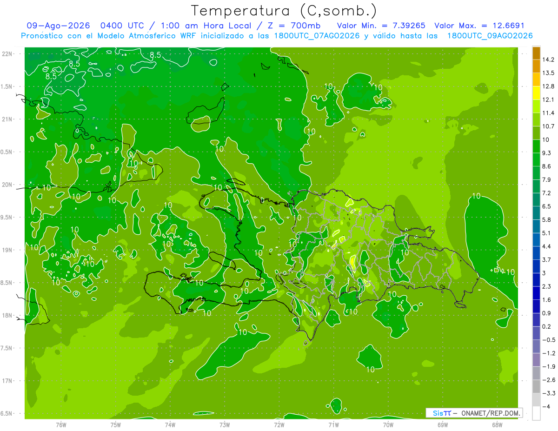This screenshot has height=431, width=558.
Task: Click the "70W" longitude axis label
Action: pyautogui.click(x=388, y=425)
